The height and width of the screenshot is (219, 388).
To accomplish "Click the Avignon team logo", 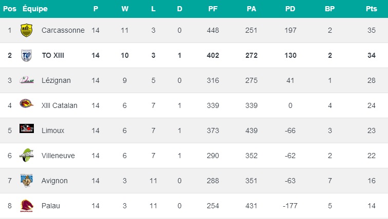I will (x=27, y=181).
